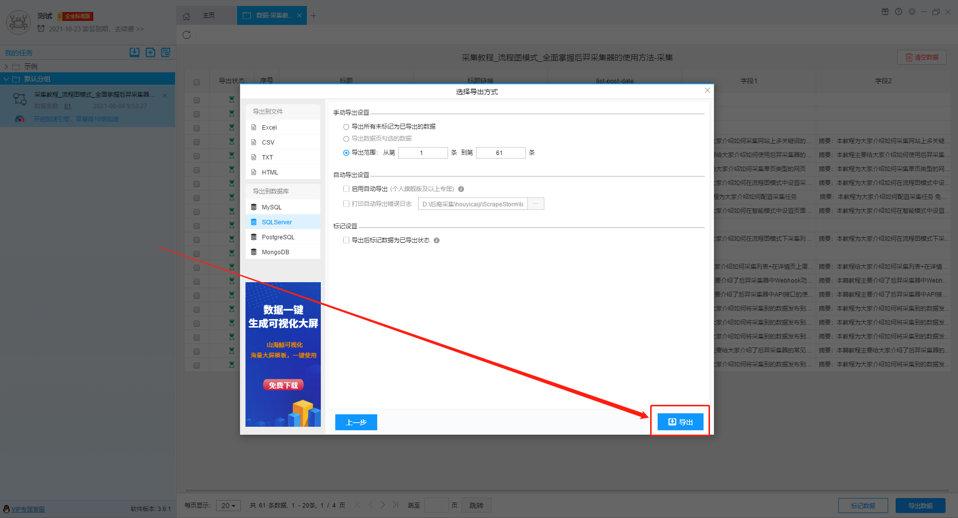Click 跳至 page number input
Screen dimensions: 958x518
437,506
